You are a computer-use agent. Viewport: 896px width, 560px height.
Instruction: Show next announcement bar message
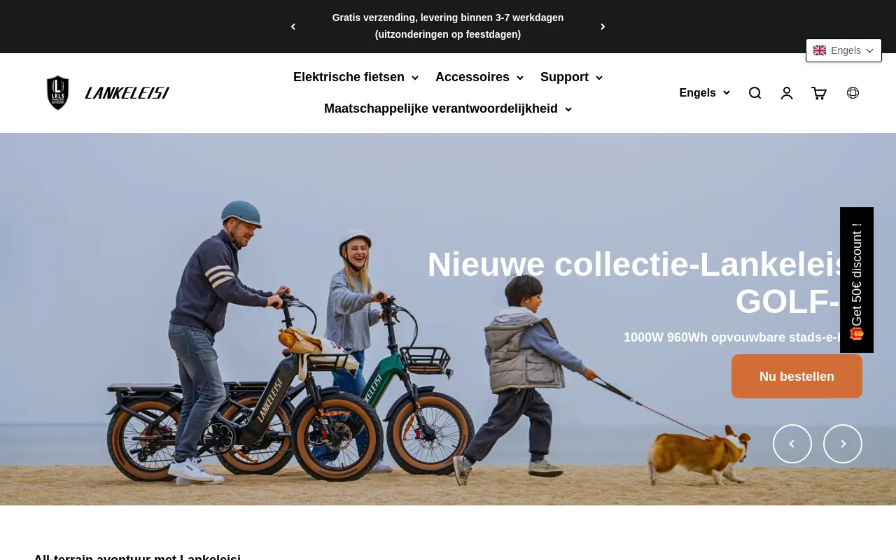tap(603, 27)
